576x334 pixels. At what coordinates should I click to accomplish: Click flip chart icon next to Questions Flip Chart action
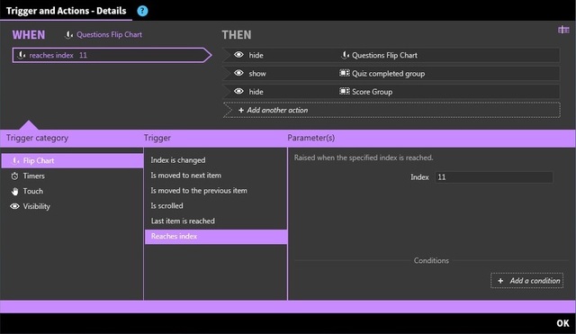(x=345, y=55)
